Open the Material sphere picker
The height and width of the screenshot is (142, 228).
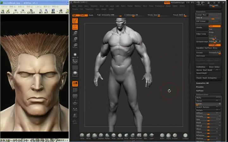(x=75, y=74)
